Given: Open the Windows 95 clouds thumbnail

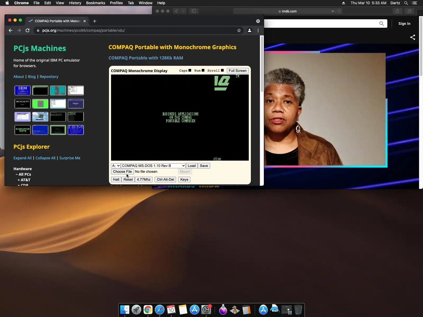Looking at the screenshot, I should [40, 116].
